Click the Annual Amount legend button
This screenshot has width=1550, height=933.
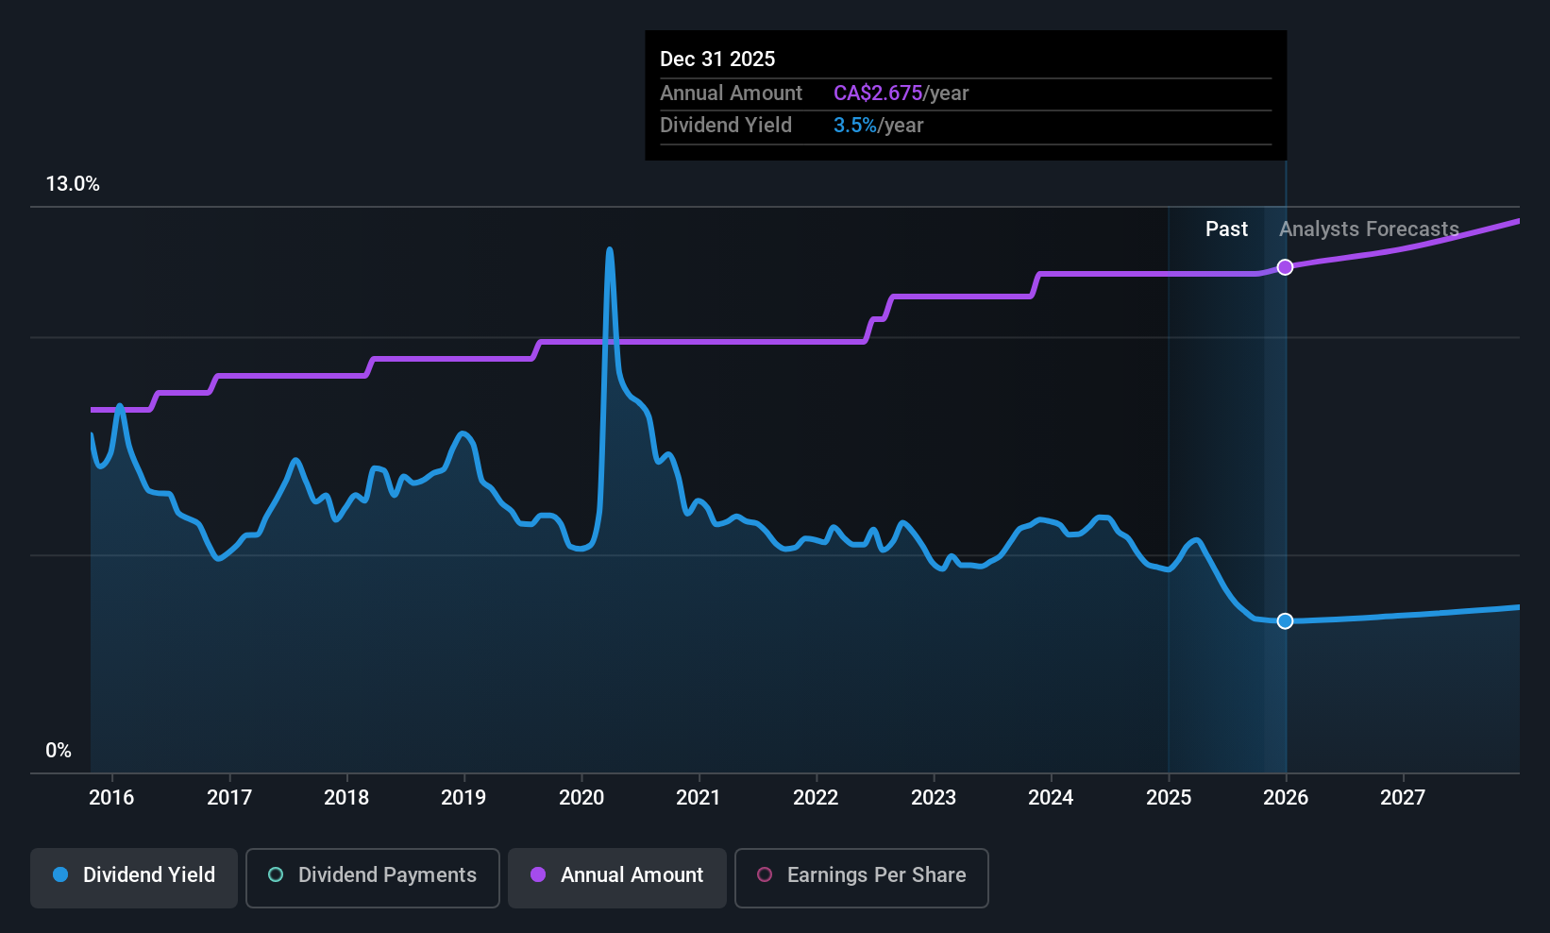(x=616, y=876)
